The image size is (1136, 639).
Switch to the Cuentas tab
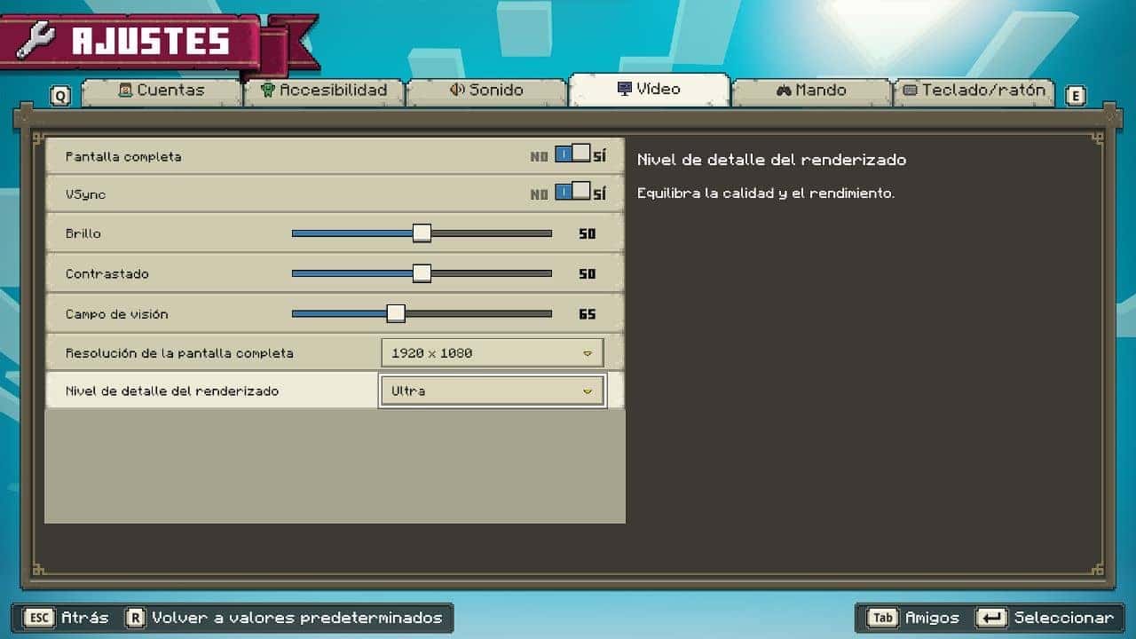coord(162,91)
